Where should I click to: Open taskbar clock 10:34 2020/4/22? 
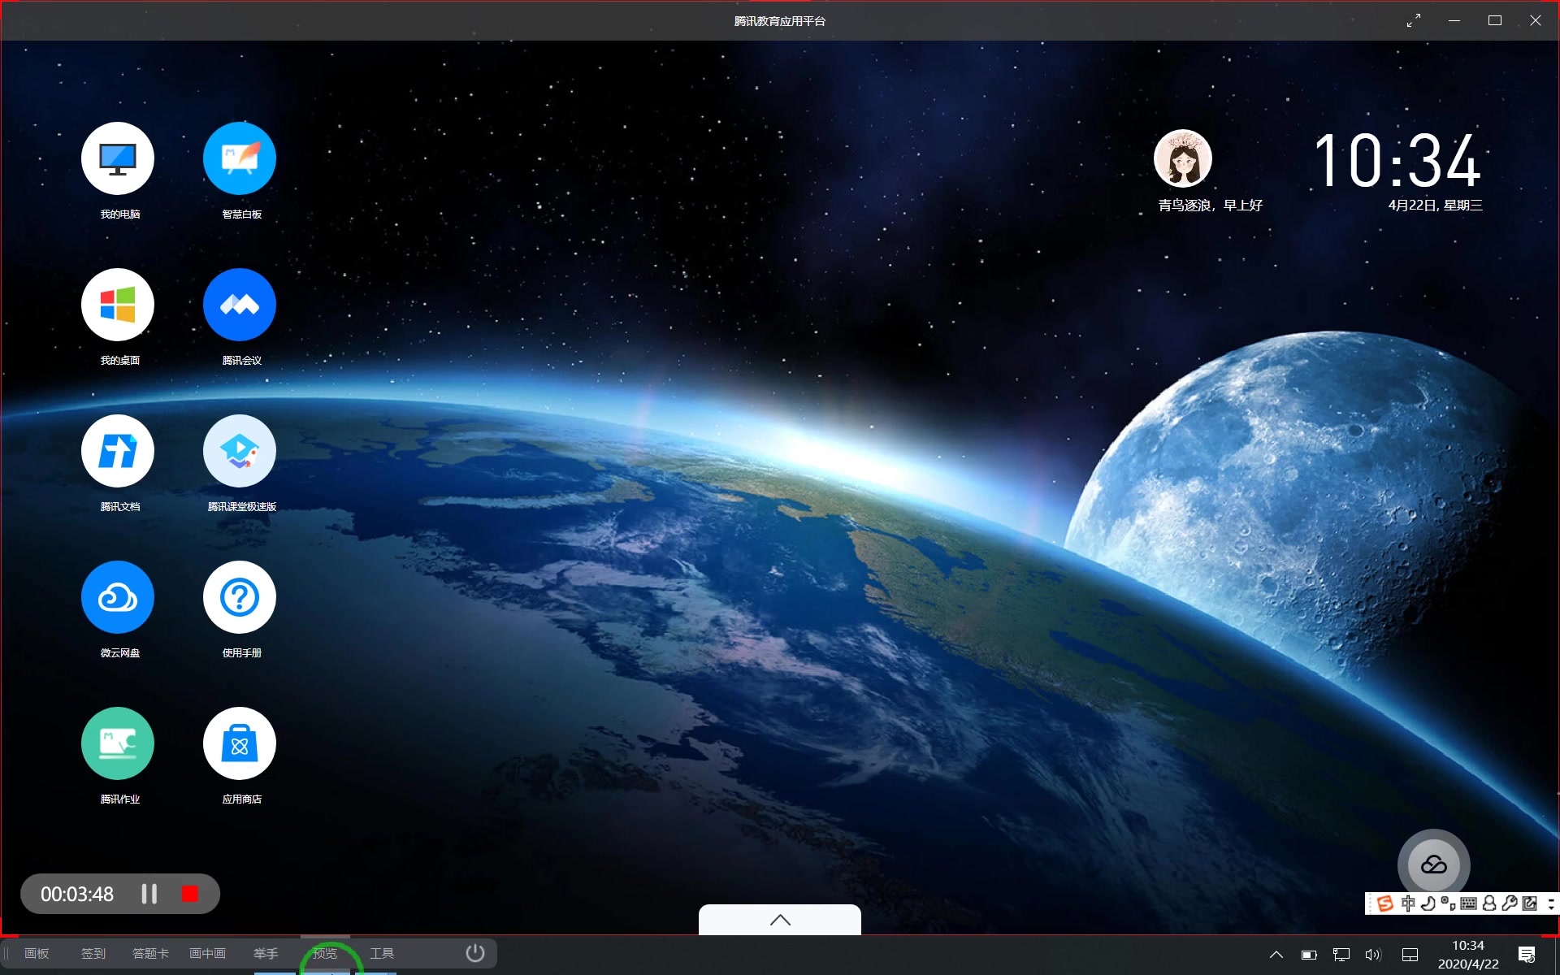pos(1468,955)
